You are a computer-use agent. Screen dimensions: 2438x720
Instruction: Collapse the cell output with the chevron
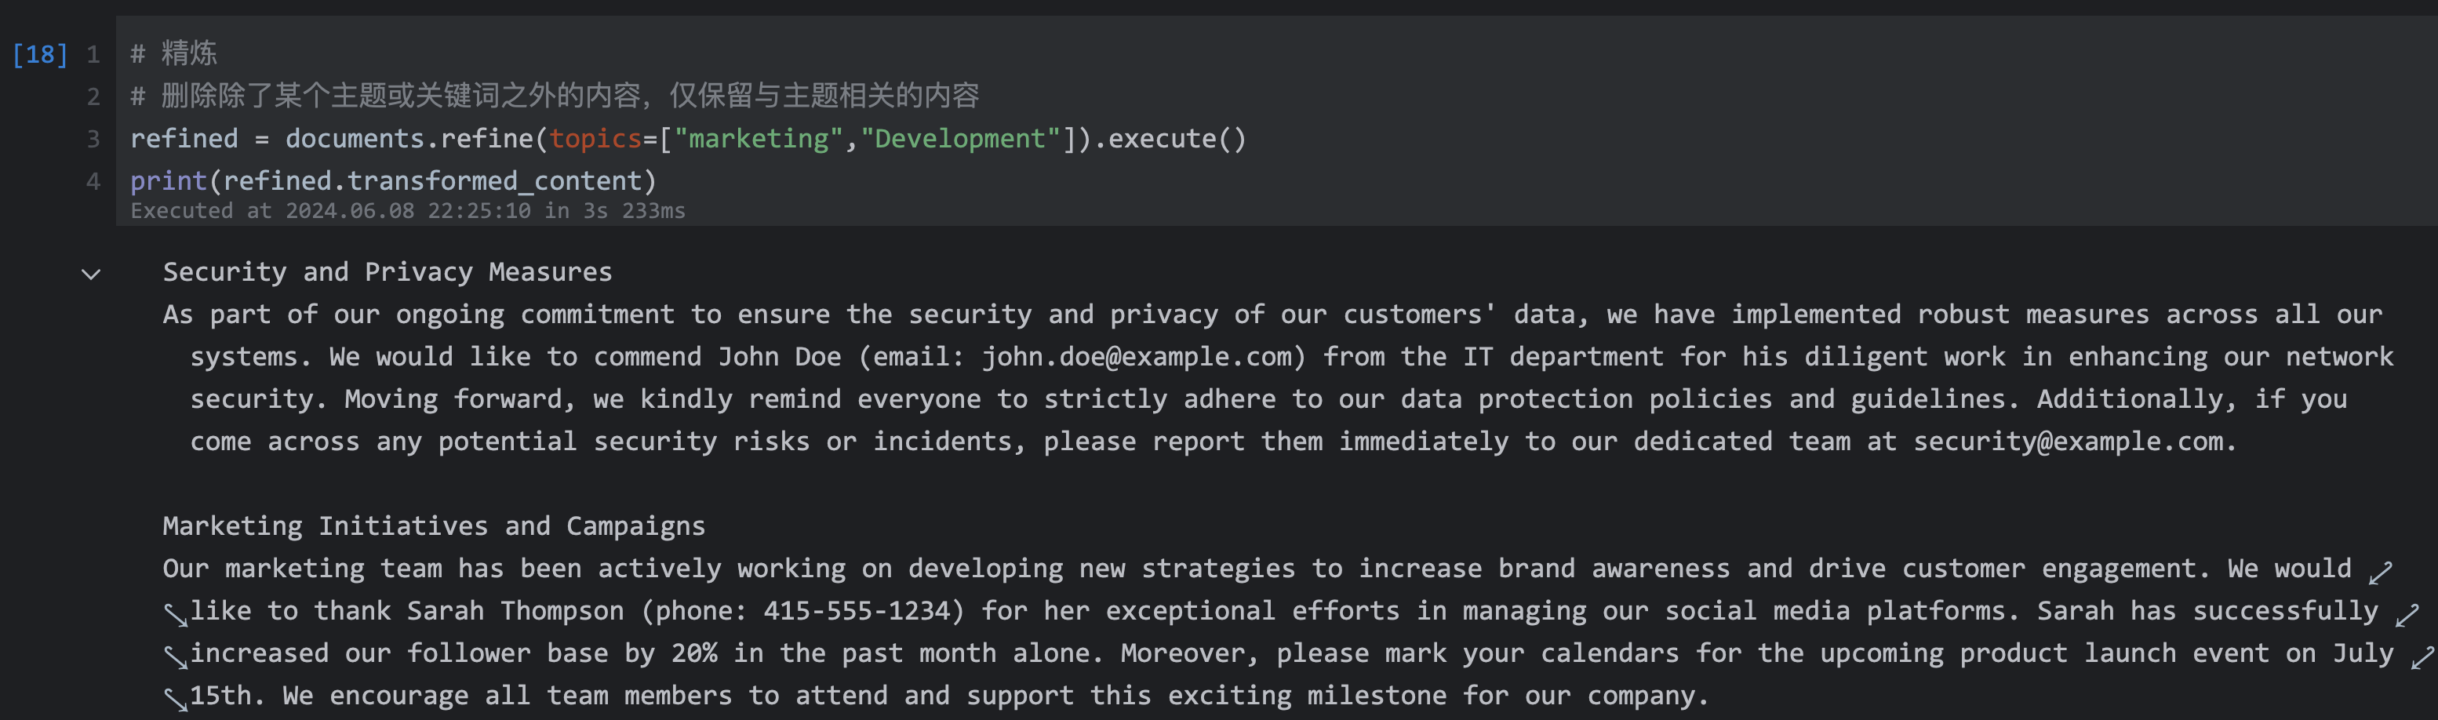tap(91, 275)
